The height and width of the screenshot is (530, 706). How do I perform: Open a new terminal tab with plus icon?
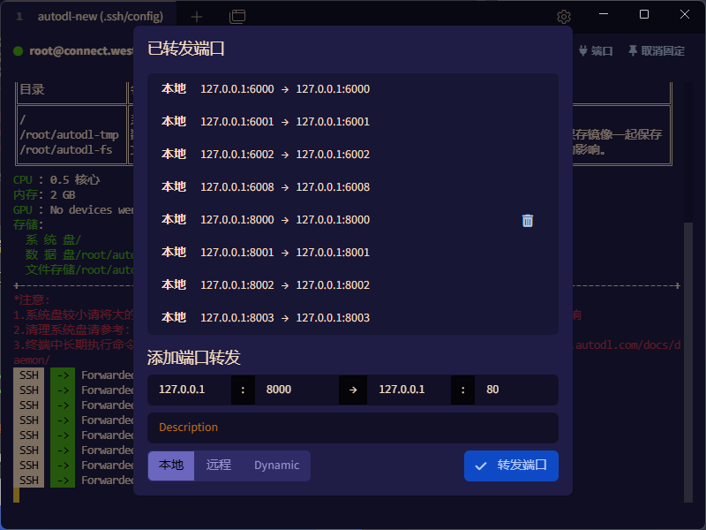197,17
